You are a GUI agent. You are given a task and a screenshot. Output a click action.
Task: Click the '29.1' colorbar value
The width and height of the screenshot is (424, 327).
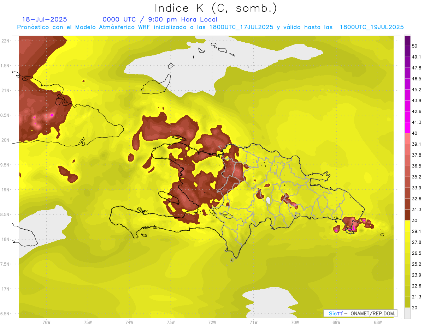pos(417,231)
